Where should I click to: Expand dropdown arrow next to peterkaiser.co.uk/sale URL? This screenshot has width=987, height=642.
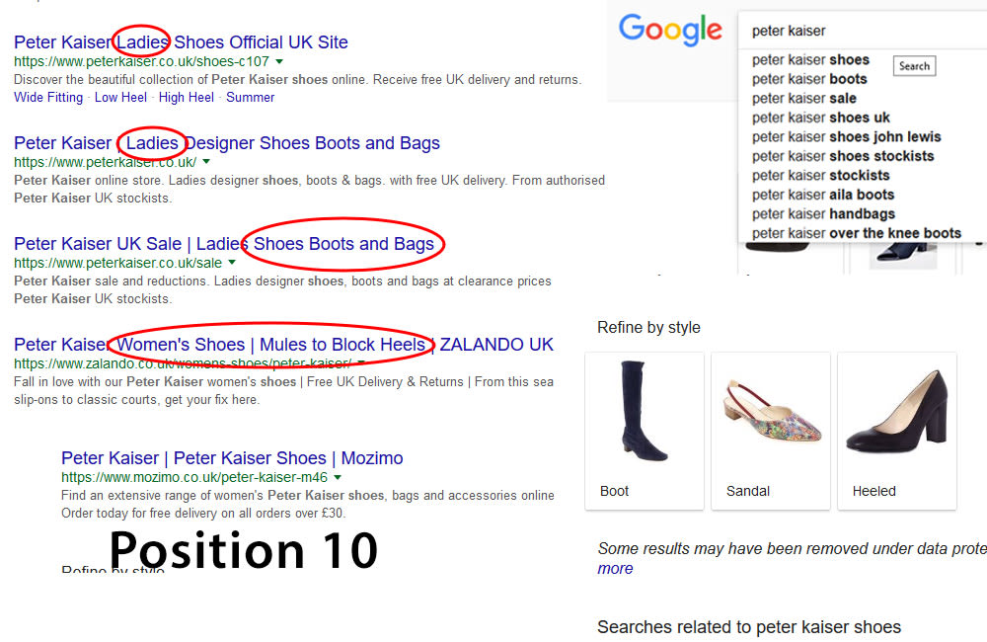click(232, 263)
